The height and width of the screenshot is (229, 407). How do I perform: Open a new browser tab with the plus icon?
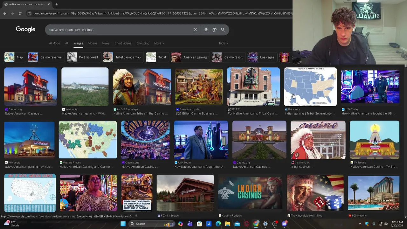[x=57, y=4]
